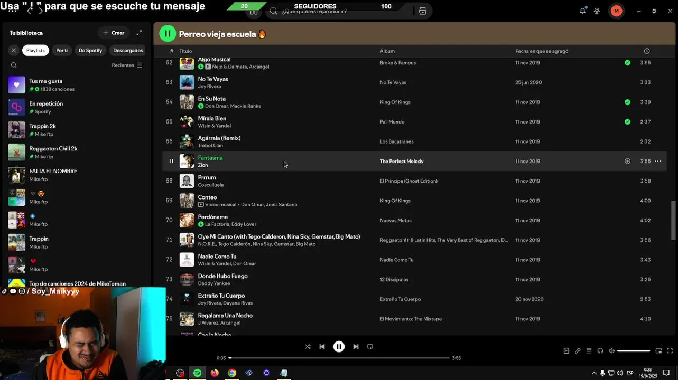Open the Zion artist link
The image size is (678, 380).
coord(203,165)
